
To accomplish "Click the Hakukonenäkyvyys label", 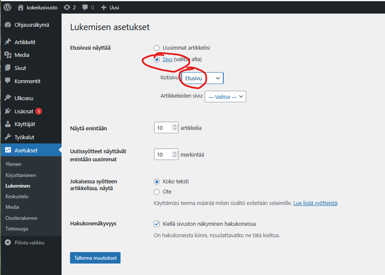I will pos(93,223).
